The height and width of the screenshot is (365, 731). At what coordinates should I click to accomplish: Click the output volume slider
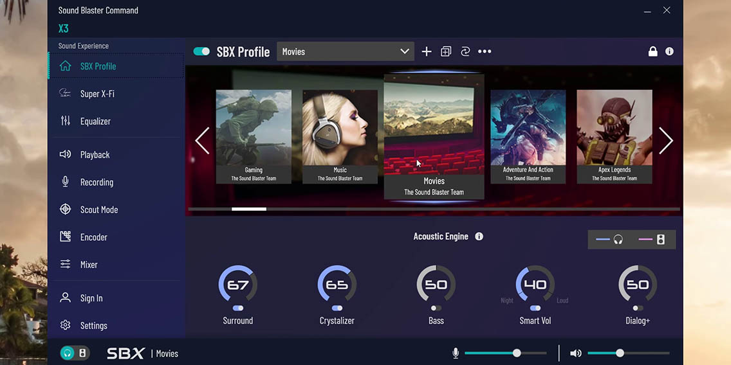pyautogui.click(x=629, y=353)
